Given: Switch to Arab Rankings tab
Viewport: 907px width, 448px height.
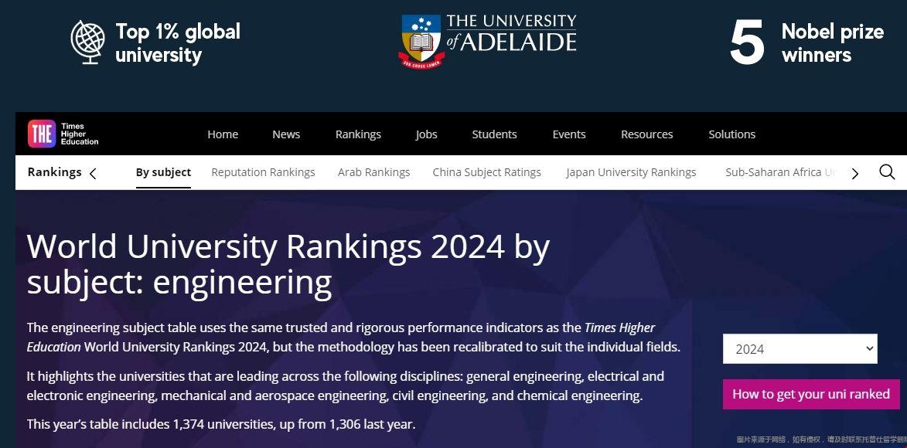Looking at the screenshot, I should coord(373,172).
